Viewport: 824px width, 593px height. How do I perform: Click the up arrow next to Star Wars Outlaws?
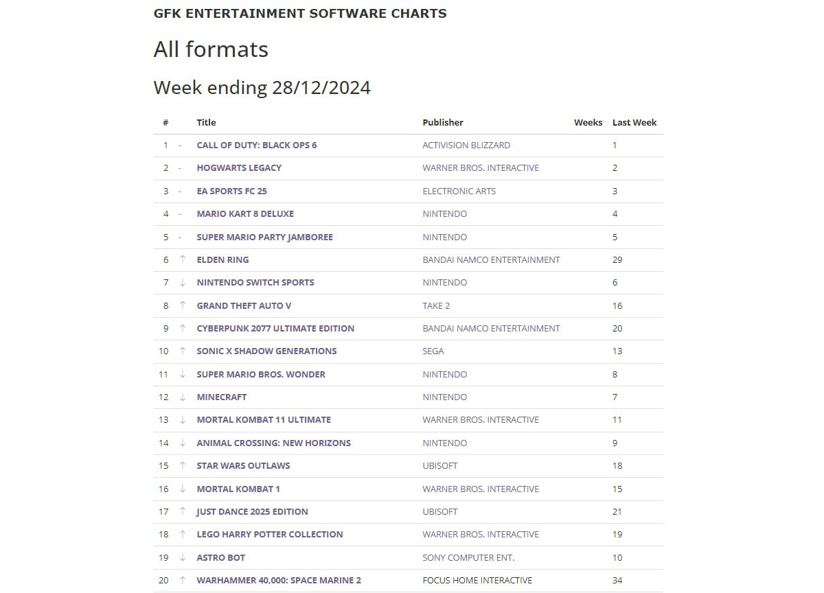tap(183, 465)
